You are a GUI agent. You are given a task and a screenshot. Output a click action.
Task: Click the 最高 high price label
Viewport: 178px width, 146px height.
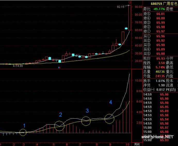click(x=169, y=63)
